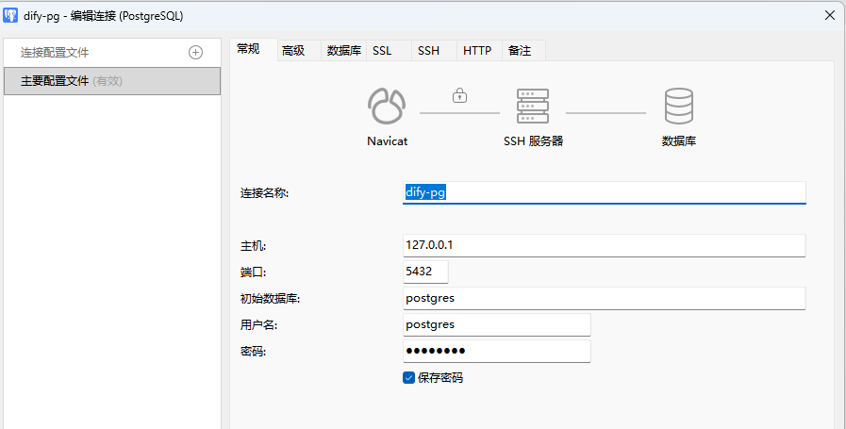This screenshot has width=846, height=429.
Task: Open the 备注 tab
Action: click(523, 51)
